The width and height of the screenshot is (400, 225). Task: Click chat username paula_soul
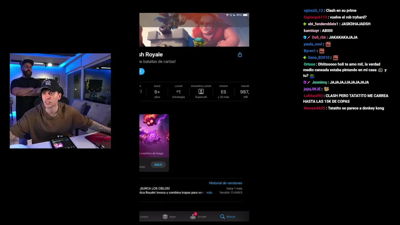[313, 44]
